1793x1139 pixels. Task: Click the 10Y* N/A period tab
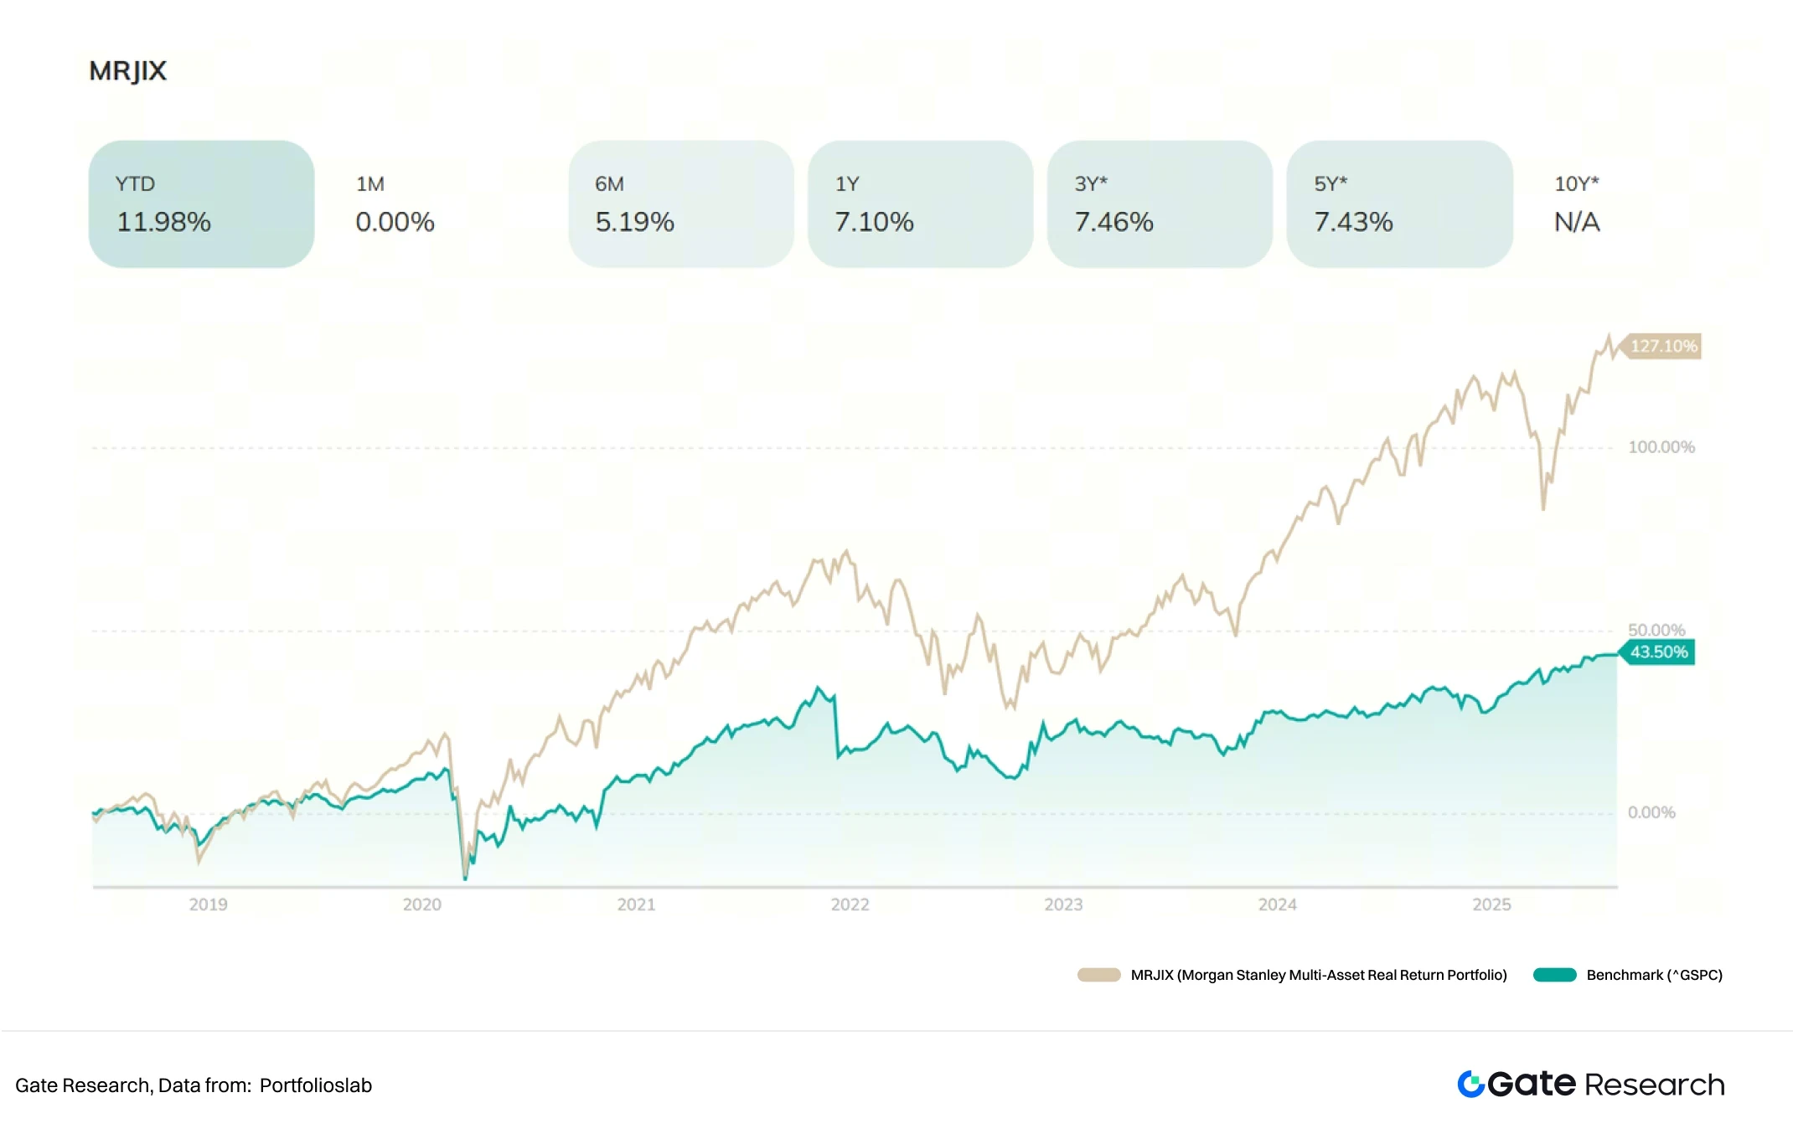pos(1577,204)
